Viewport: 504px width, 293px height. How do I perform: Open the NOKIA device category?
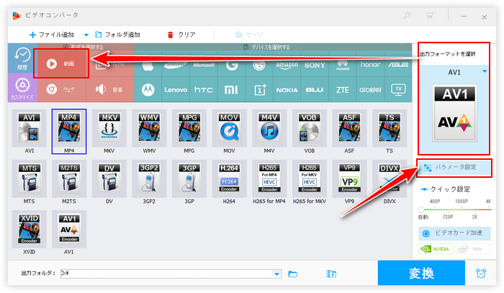click(x=287, y=90)
